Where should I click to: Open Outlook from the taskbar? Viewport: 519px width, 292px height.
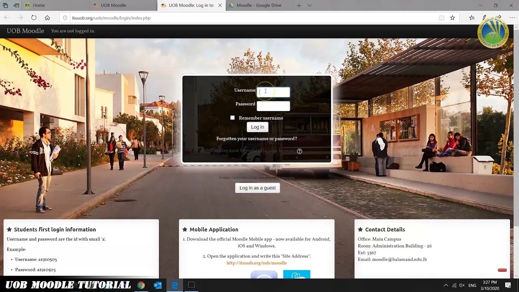[158, 285]
